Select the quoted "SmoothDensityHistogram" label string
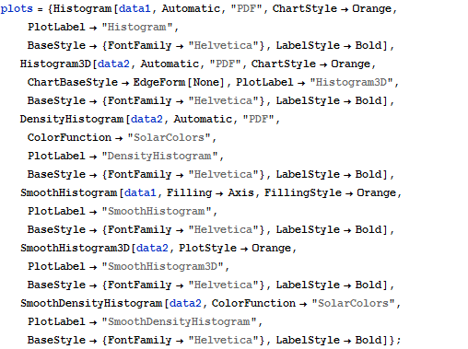The height and width of the screenshot is (349, 468). [x=179, y=321]
